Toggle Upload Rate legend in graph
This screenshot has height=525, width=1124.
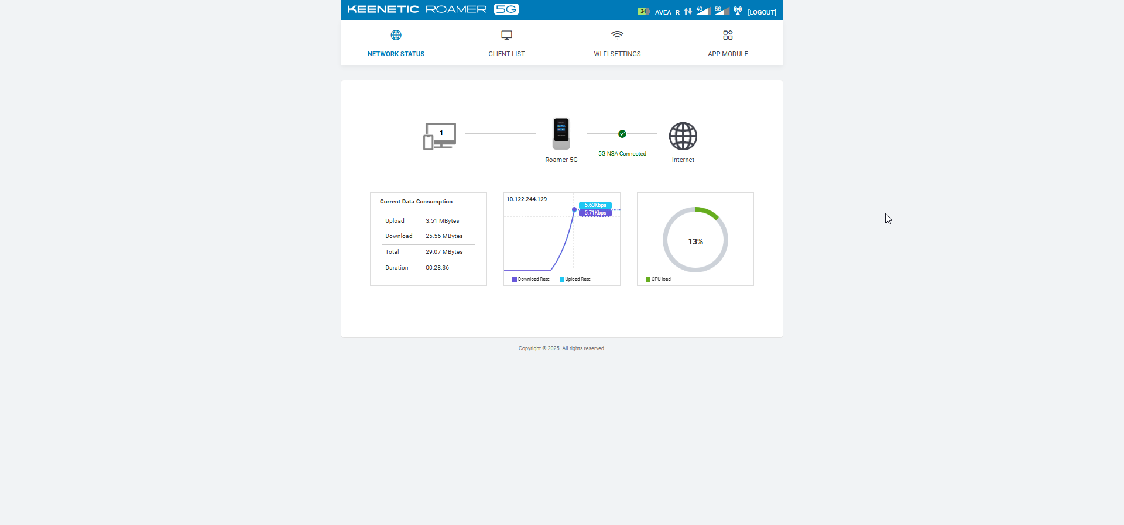point(575,279)
